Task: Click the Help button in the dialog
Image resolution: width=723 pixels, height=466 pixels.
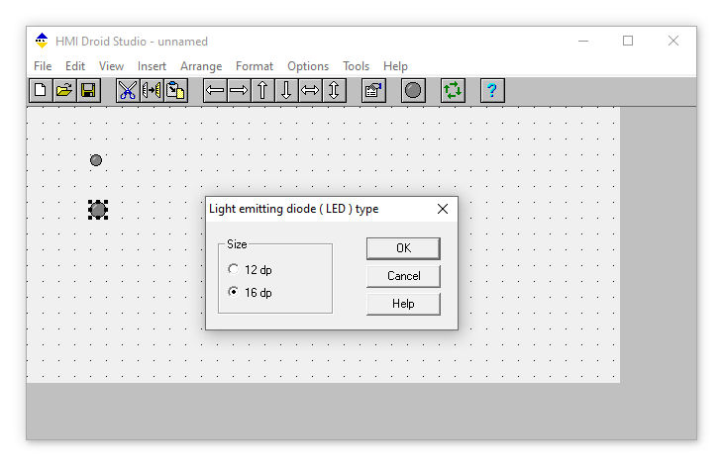Action: pos(403,304)
